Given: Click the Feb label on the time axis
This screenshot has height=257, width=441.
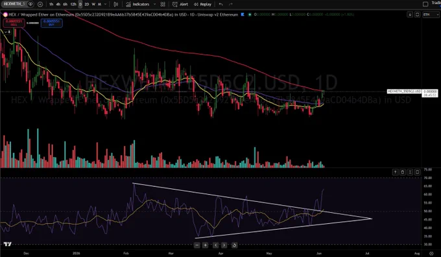Looking at the screenshot, I should pos(125,253).
